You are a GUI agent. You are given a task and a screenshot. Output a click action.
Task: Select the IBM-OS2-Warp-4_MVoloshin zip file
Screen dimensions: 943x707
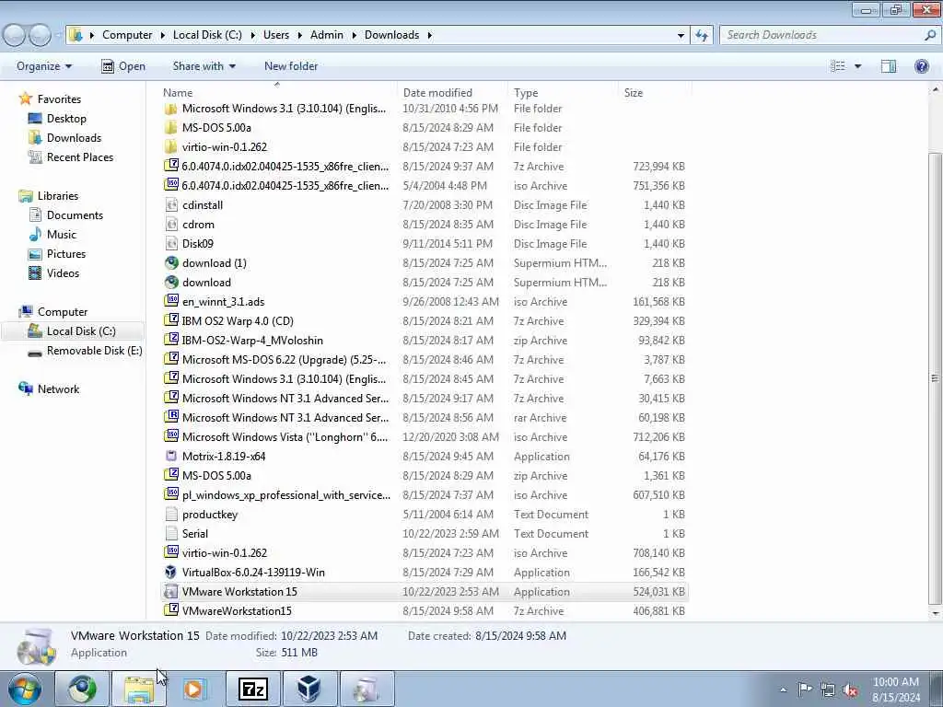(424, 340)
